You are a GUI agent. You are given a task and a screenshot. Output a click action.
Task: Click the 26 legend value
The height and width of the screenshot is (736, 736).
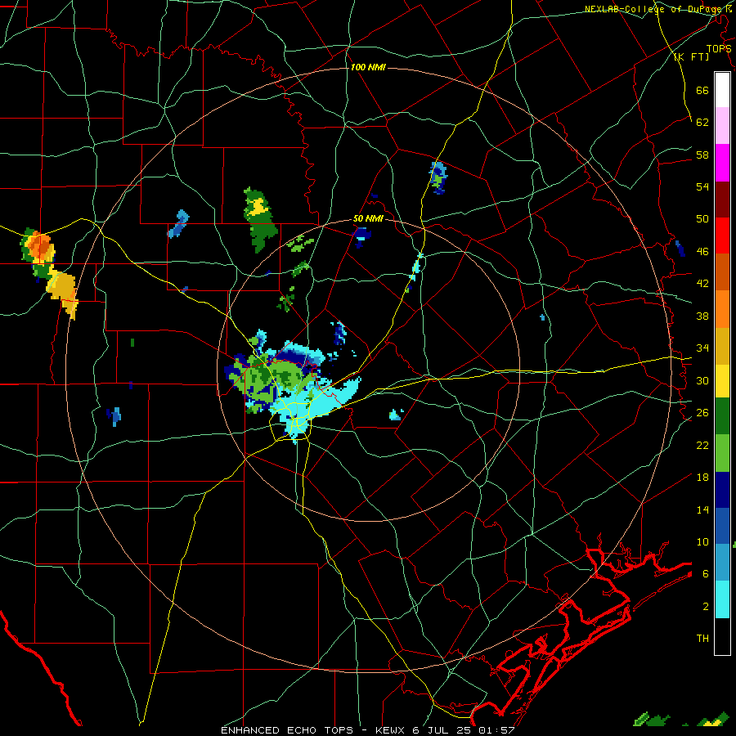702,413
